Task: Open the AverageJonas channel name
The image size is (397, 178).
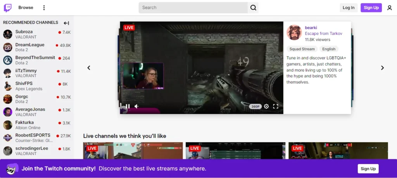Action: 30,109
